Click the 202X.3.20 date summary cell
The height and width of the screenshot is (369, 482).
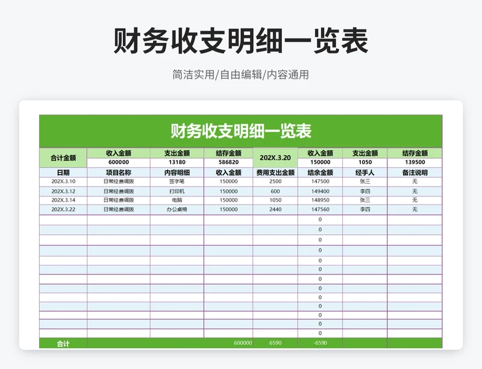(x=275, y=158)
